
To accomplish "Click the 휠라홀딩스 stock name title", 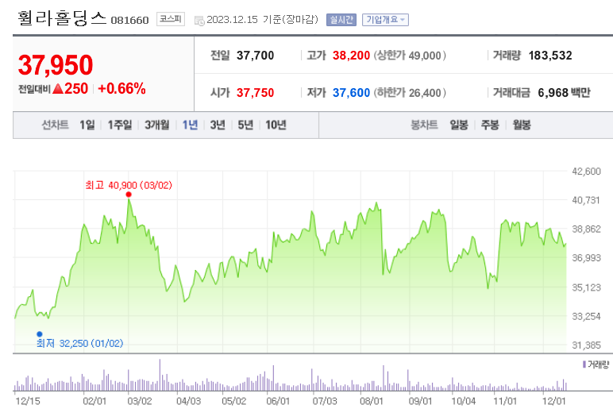I will (62, 18).
